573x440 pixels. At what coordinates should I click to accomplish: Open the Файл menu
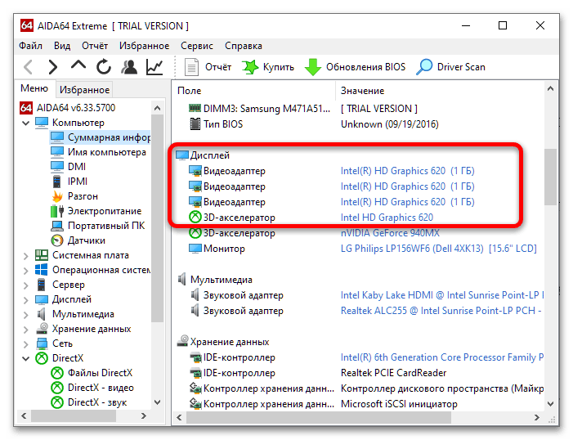[x=31, y=46]
